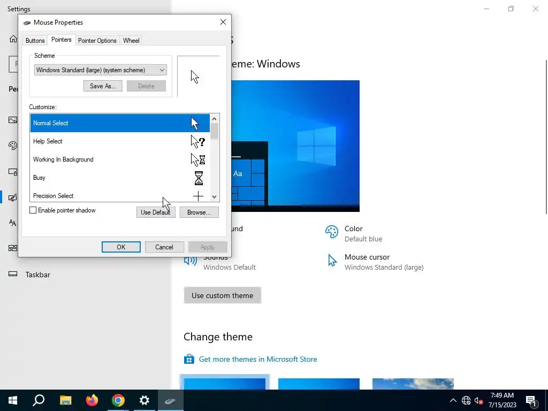The width and height of the screenshot is (548, 411).
Task: Close the Mouse Properties dialog window
Action: (223, 22)
